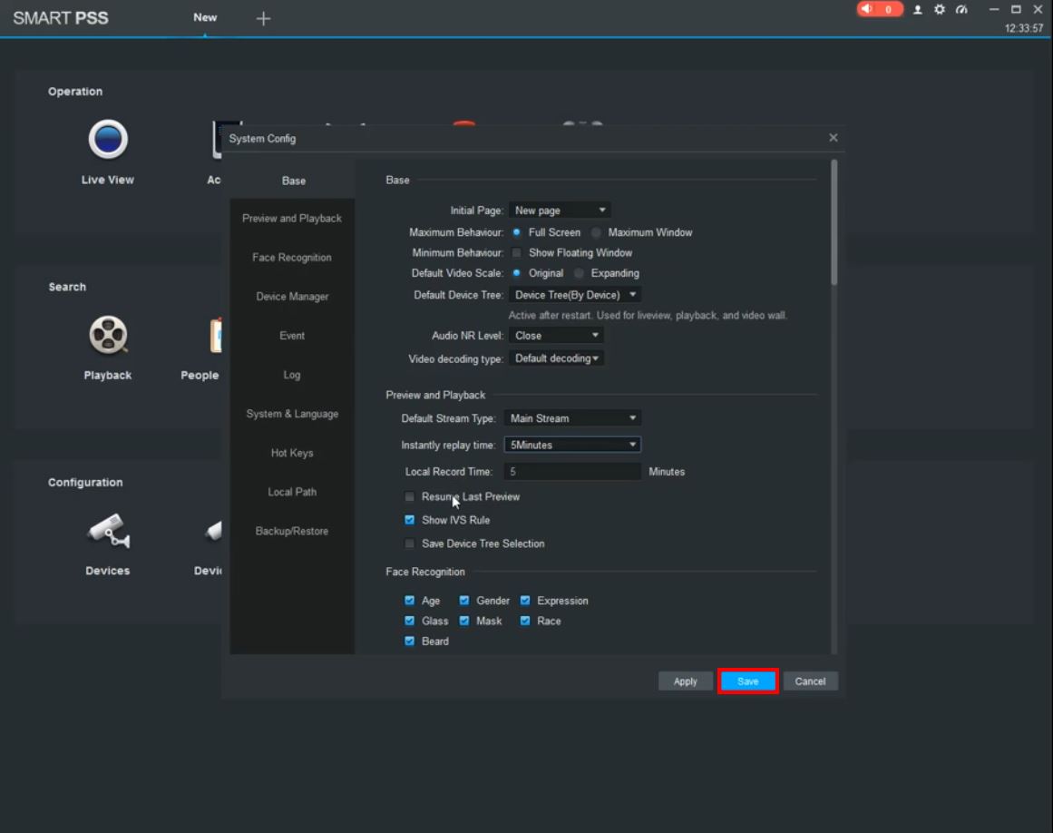Open the user account icon
The image size is (1053, 833).
tap(917, 9)
